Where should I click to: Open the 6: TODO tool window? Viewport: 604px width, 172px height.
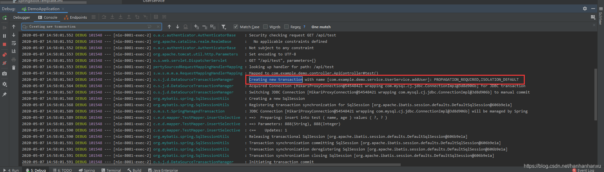62,170
